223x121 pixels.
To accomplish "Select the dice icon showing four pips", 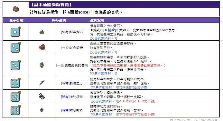I will pos(16,83).
